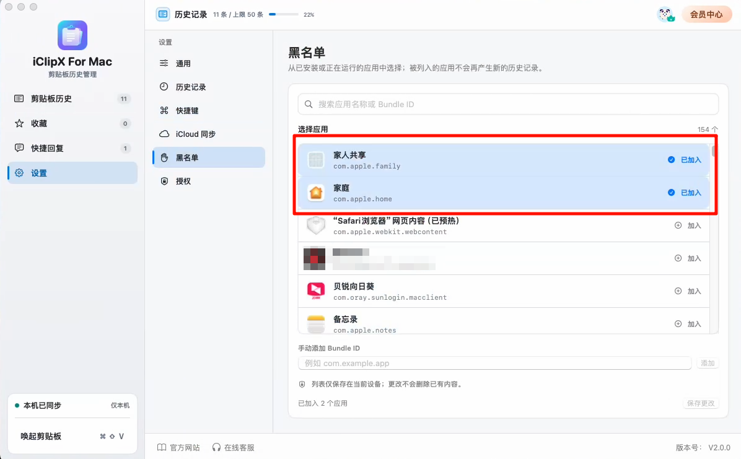Viewport: 741px width, 459px height.
Task: Click the 家庭 house app icon
Action: point(316,193)
